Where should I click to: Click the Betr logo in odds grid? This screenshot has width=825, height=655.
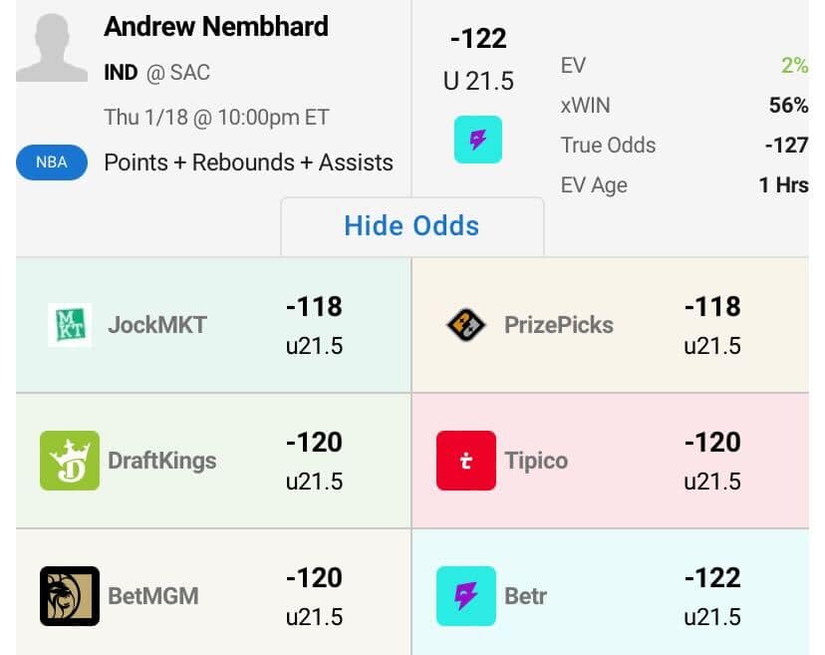pyautogui.click(x=465, y=596)
